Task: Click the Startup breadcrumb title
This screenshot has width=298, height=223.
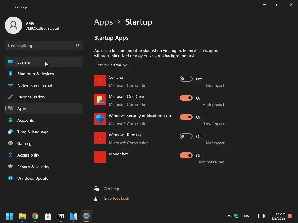Action: [139, 22]
